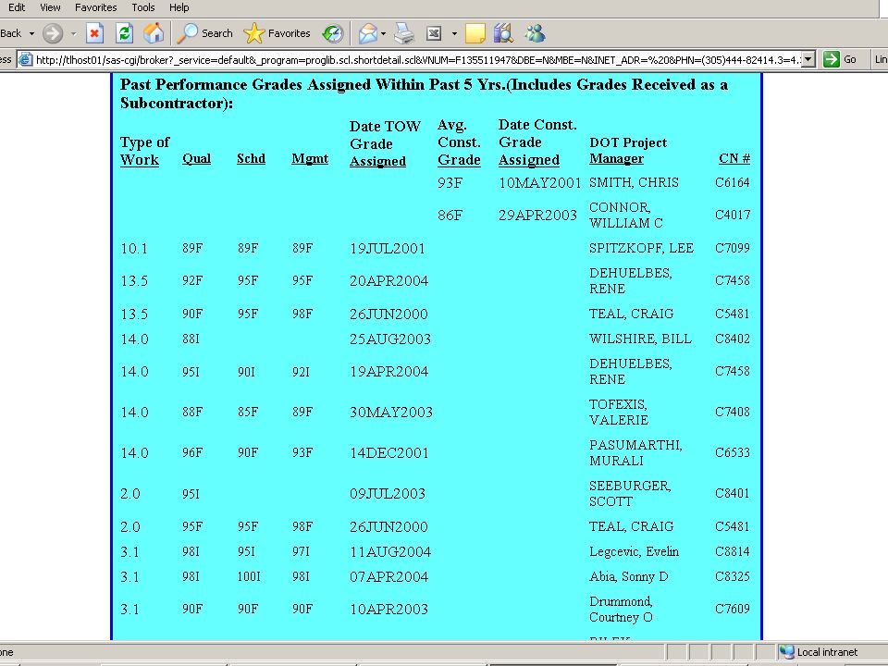Click project manager Legcevic, Evelin
Image resolution: width=888 pixels, height=666 pixels.
tap(634, 551)
